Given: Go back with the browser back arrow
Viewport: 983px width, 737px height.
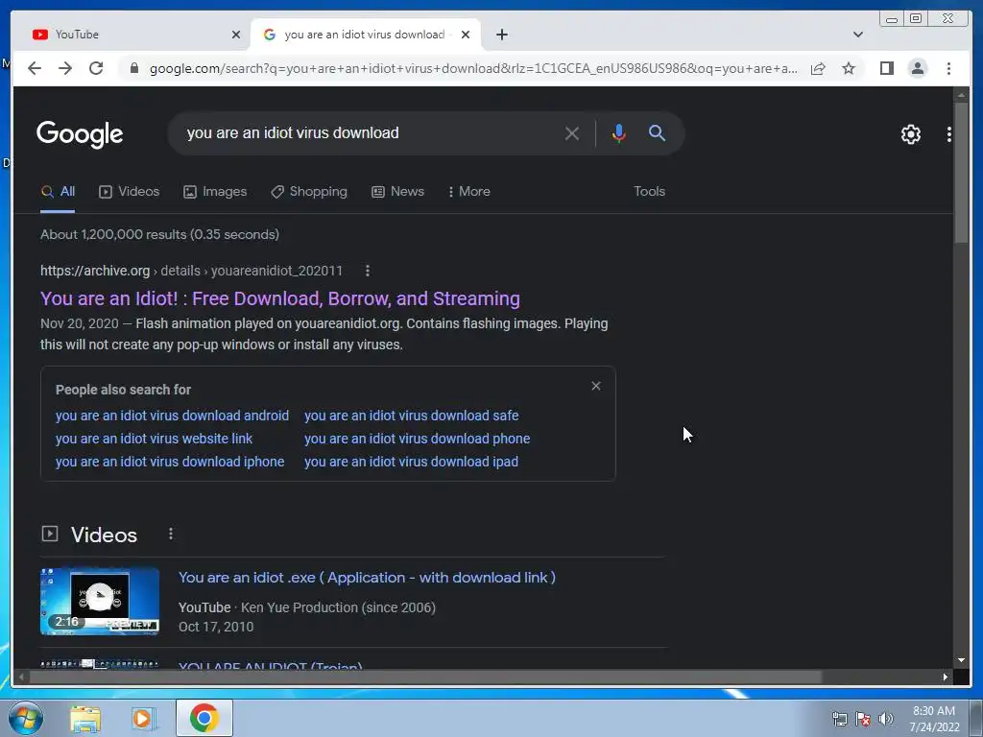Looking at the screenshot, I should 35,68.
